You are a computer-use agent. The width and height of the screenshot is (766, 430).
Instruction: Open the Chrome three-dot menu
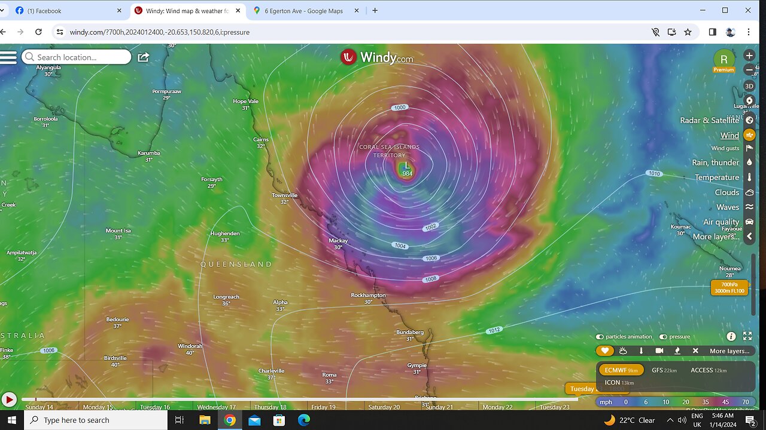click(x=749, y=32)
